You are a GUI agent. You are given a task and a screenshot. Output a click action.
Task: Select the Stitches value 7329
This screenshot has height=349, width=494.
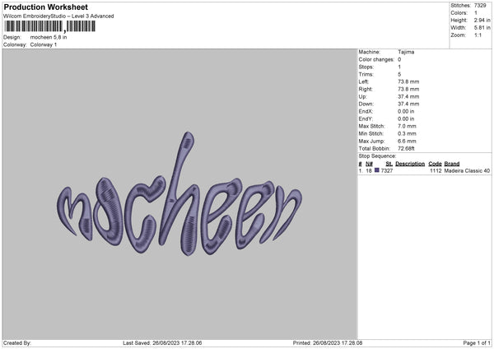click(x=480, y=6)
